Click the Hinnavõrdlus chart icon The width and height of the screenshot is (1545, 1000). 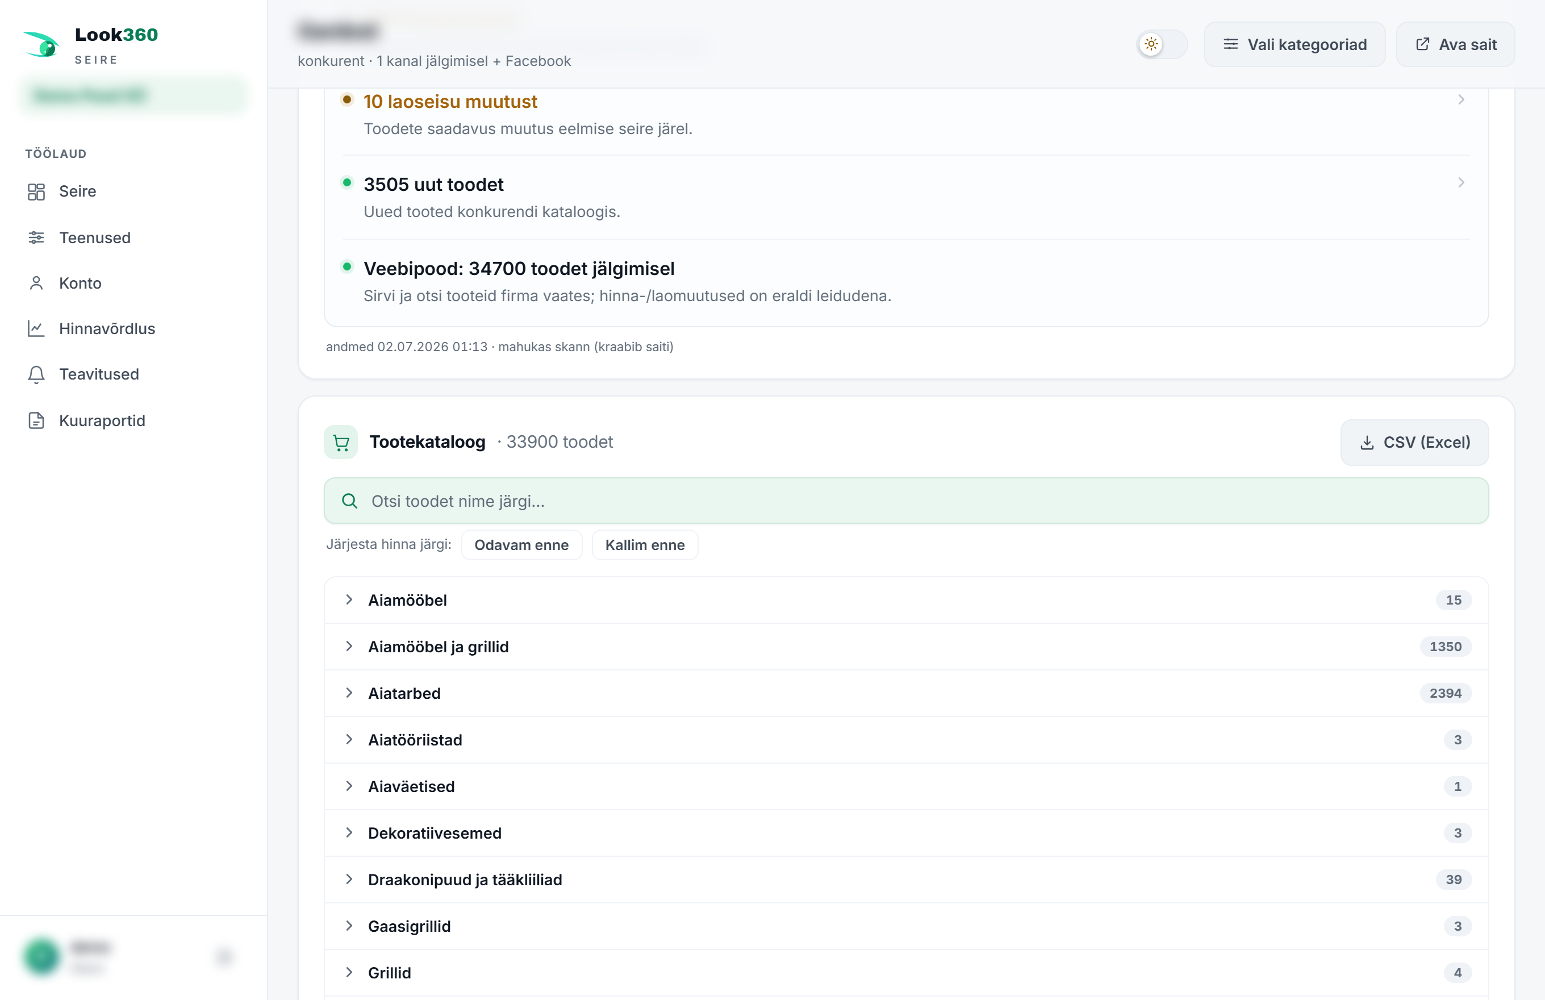[x=36, y=328]
